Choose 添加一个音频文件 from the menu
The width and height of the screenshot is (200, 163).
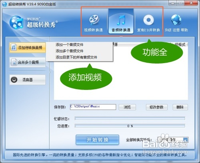tap(70, 45)
